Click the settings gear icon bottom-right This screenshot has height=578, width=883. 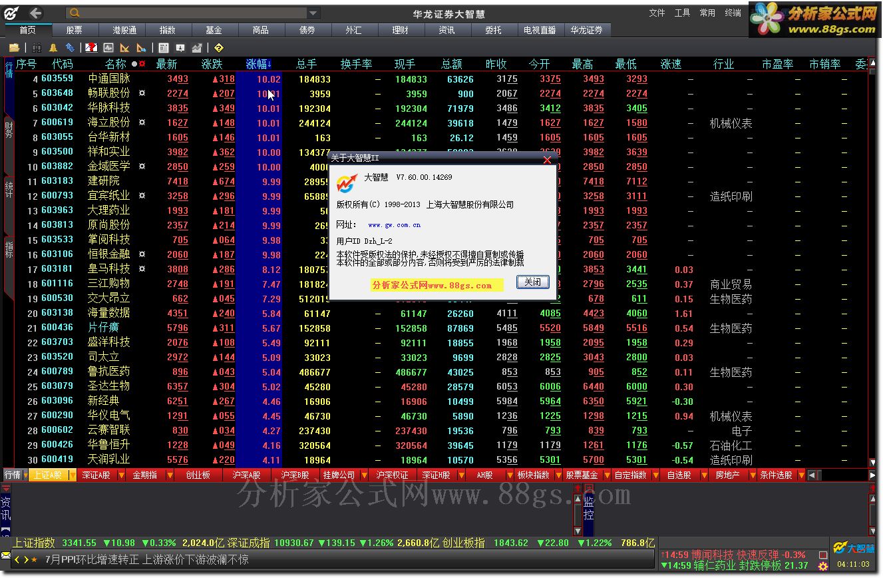[823, 567]
